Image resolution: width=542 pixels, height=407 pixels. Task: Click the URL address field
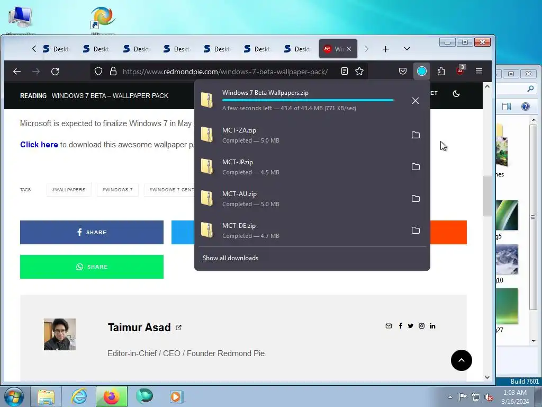tap(225, 72)
